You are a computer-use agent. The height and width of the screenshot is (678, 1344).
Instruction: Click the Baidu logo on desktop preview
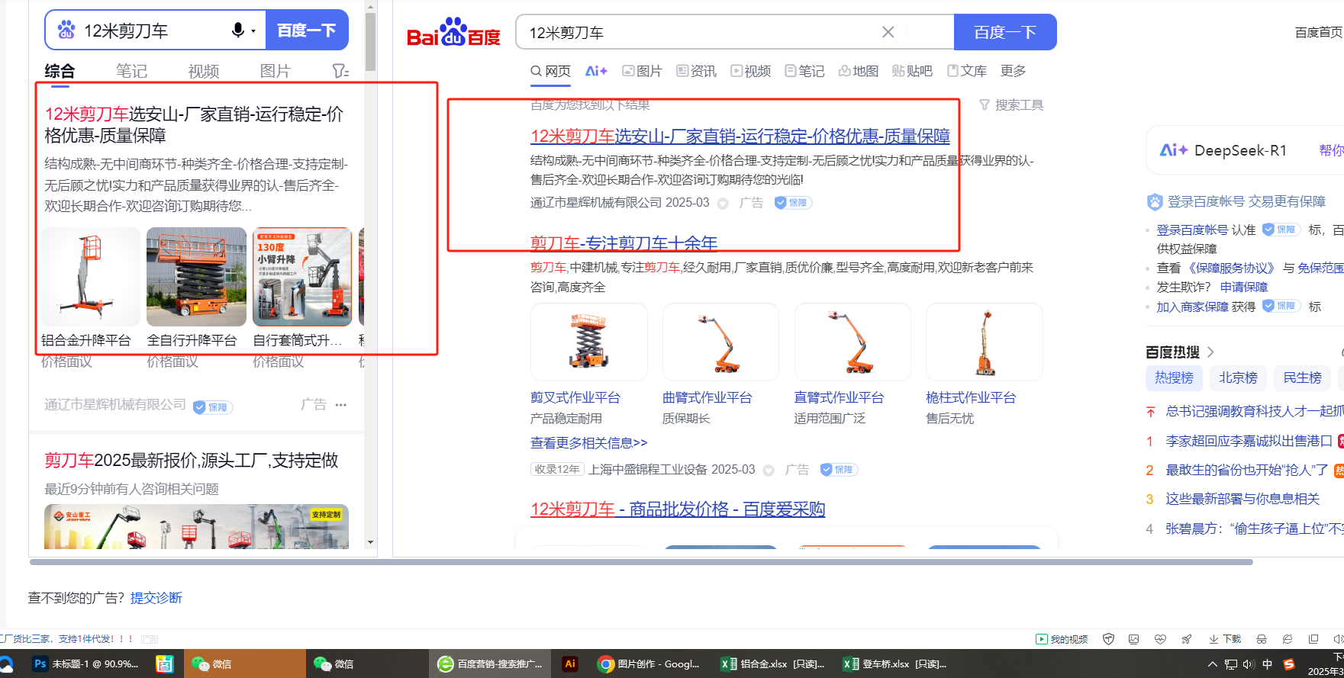[x=453, y=33]
